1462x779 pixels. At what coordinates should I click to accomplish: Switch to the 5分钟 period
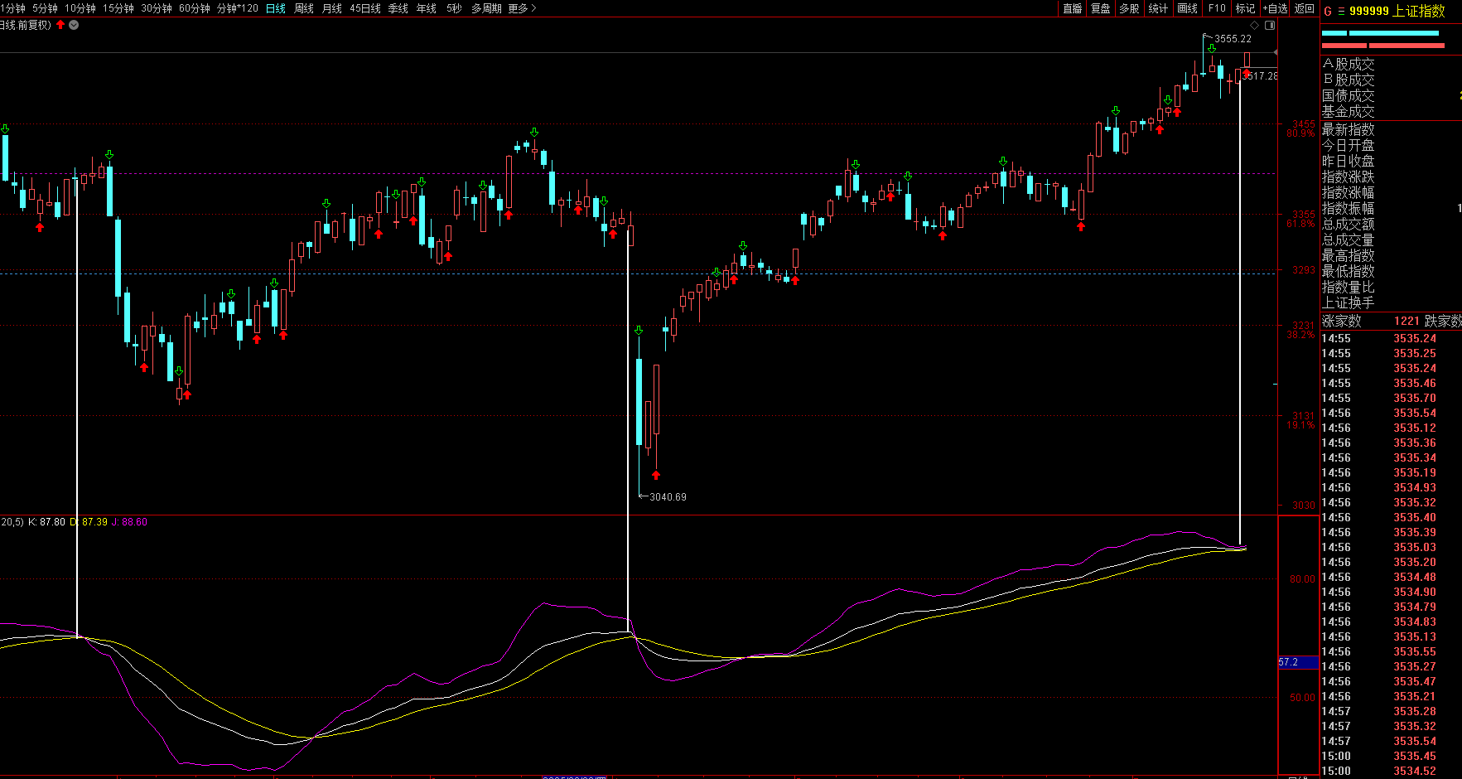pos(45,8)
